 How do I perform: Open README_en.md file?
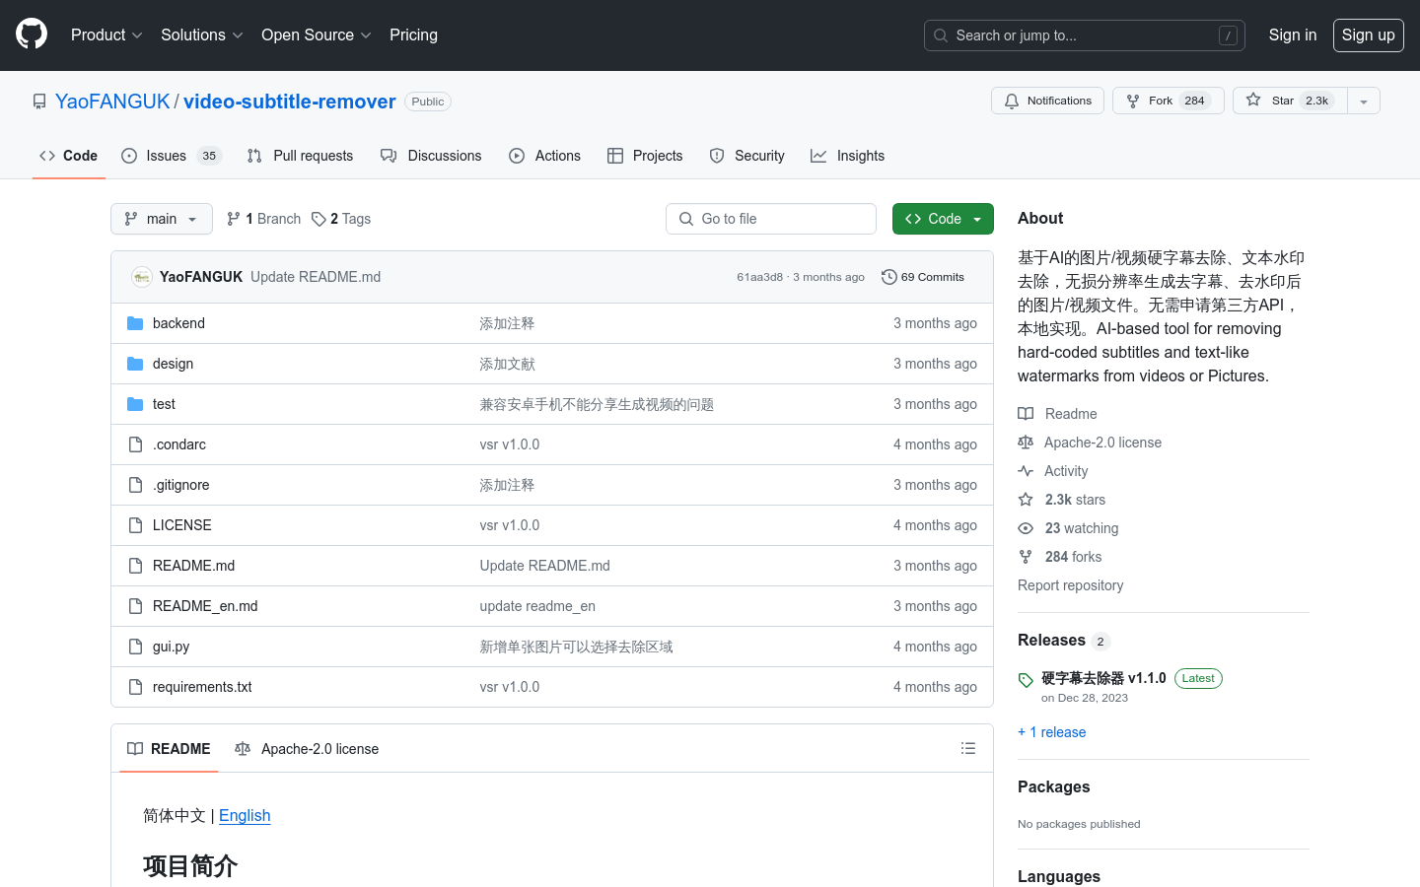(x=205, y=606)
